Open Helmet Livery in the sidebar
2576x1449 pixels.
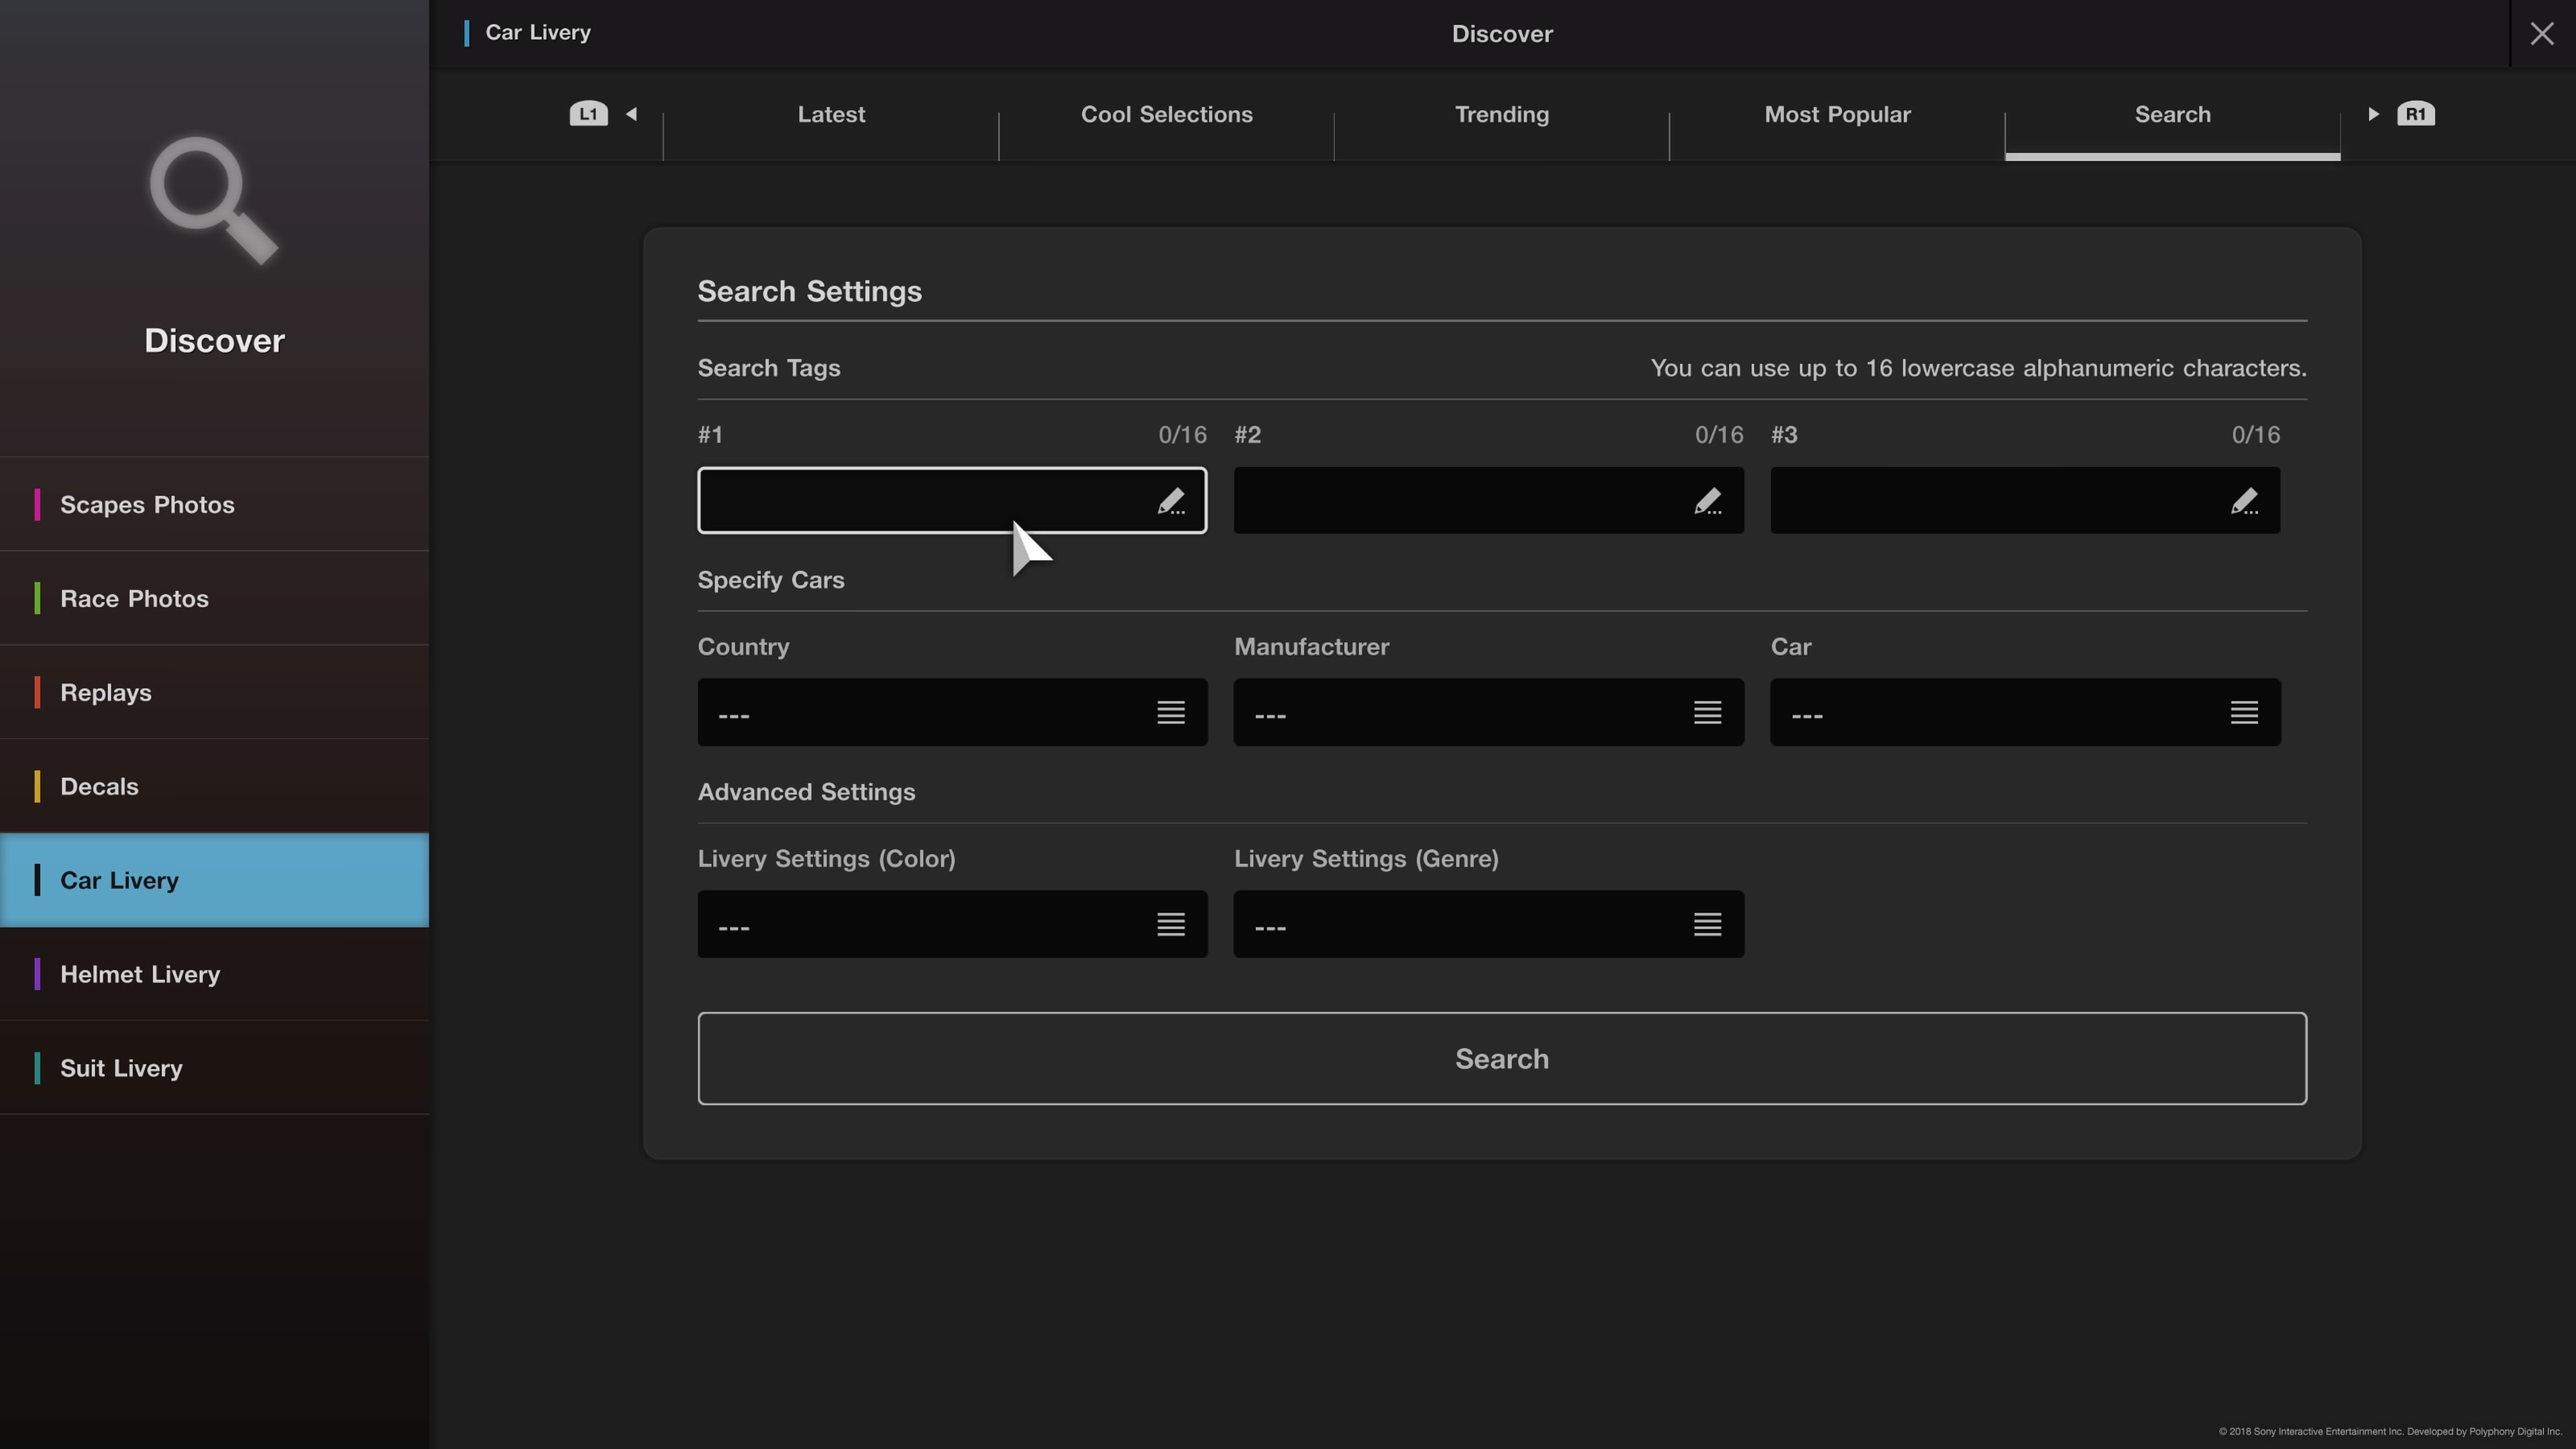(214, 974)
